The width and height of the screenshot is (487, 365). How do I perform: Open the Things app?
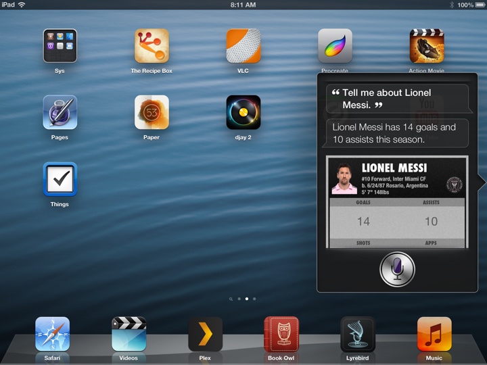coord(60,179)
